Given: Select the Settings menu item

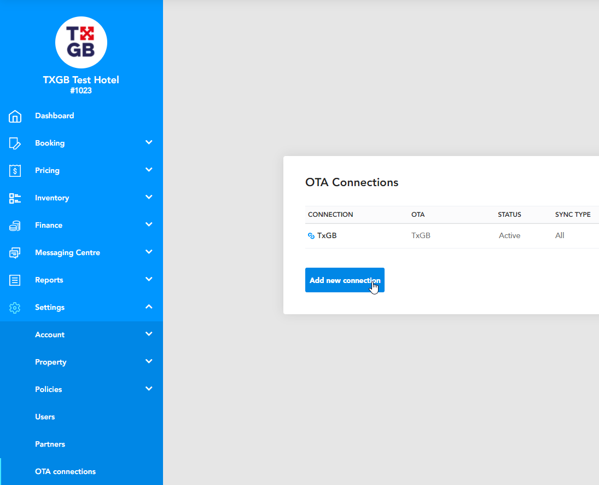Looking at the screenshot, I should (82, 307).
